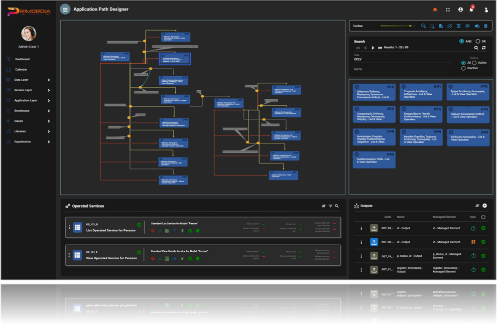Select the OR search radio button
This screenshot has height=324, width=497.
(478, 41)
